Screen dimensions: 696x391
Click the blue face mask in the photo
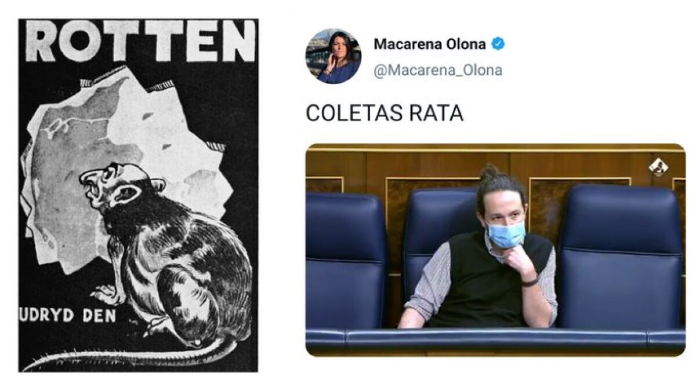[x=505, y=234]
